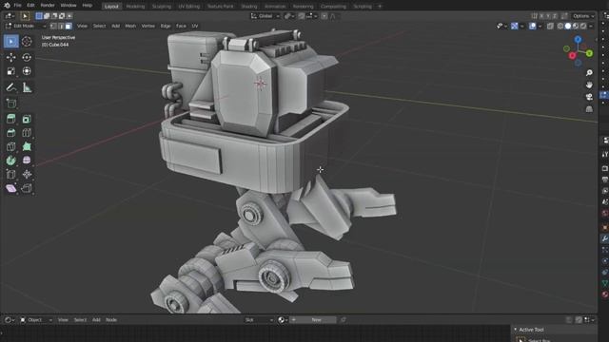Open the Window menu

69,6
